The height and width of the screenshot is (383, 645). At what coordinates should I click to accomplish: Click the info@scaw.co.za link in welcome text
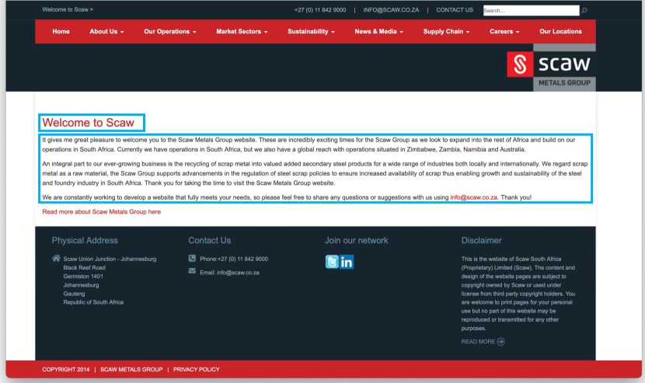point(473,197)
